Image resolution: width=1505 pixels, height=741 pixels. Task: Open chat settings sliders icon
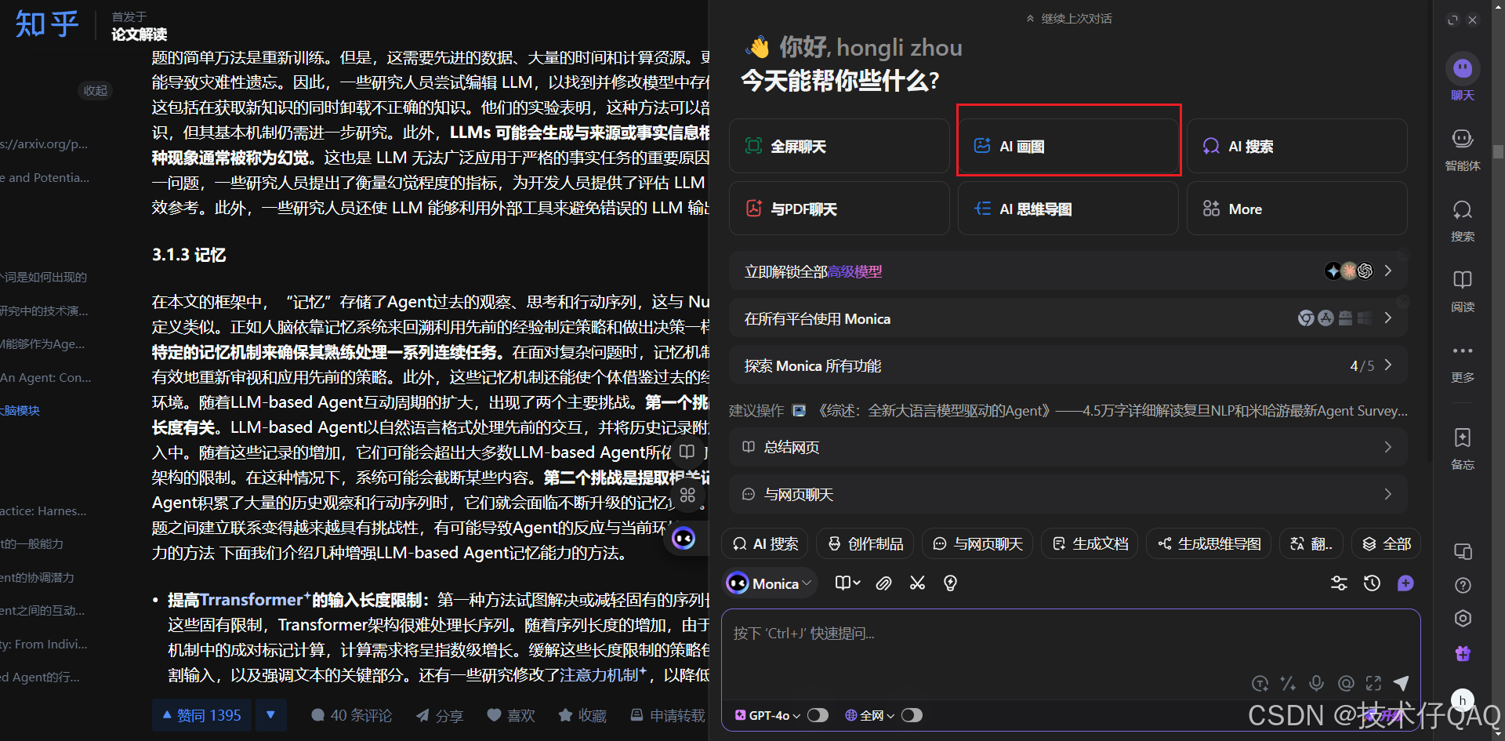[x=1339, y=583]
